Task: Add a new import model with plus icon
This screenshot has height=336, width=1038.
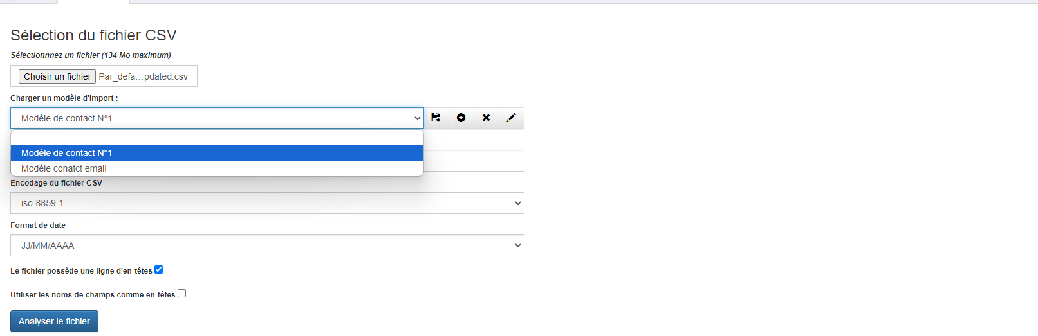Action: pos(461,118)
